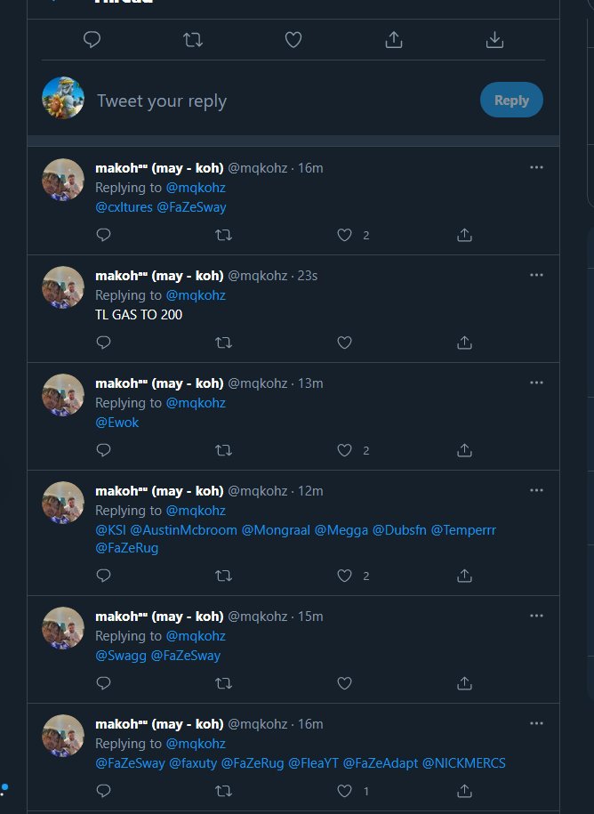Click the share icon in main tweet actions
Image resolution: width=594 pixels, height=814 pixels.
click(395, 40)
